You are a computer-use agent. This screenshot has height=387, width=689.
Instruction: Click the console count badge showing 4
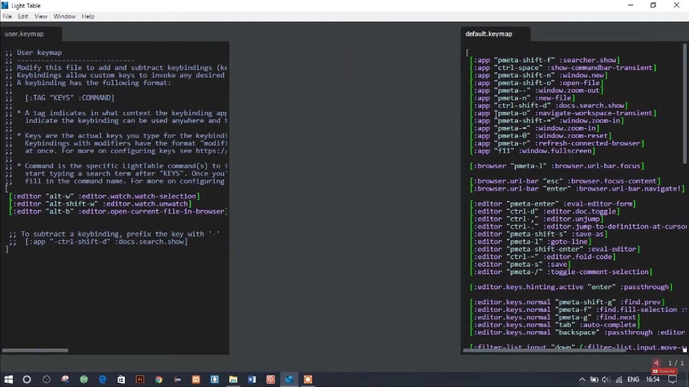click(656, 363)
